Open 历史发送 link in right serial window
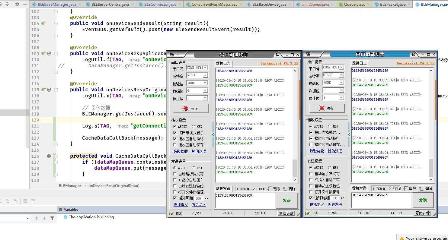The height and width of the screenshot is (240, 448). (335, 204)
